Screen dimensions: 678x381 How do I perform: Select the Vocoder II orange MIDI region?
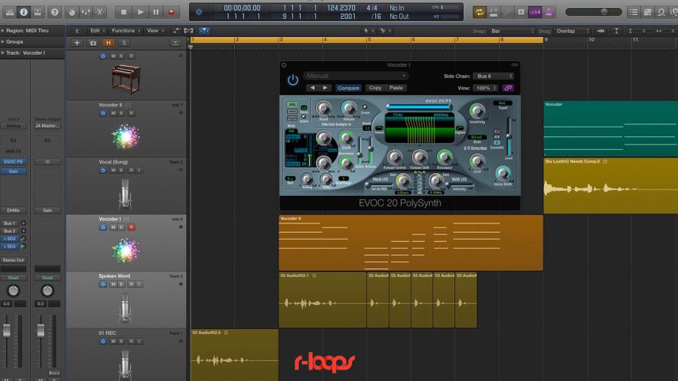coord(411,242)
